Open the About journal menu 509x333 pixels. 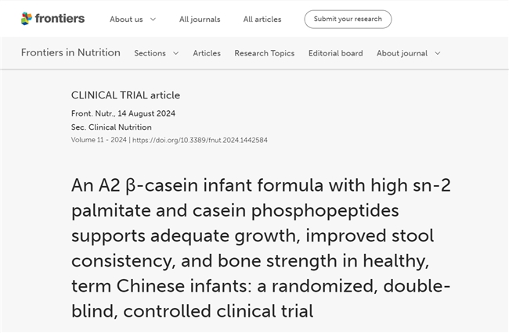(402, 53)
